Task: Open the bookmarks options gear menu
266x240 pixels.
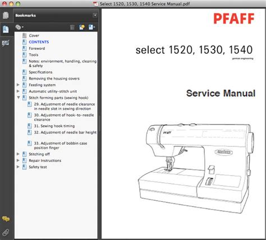Action: pos(19,27)
